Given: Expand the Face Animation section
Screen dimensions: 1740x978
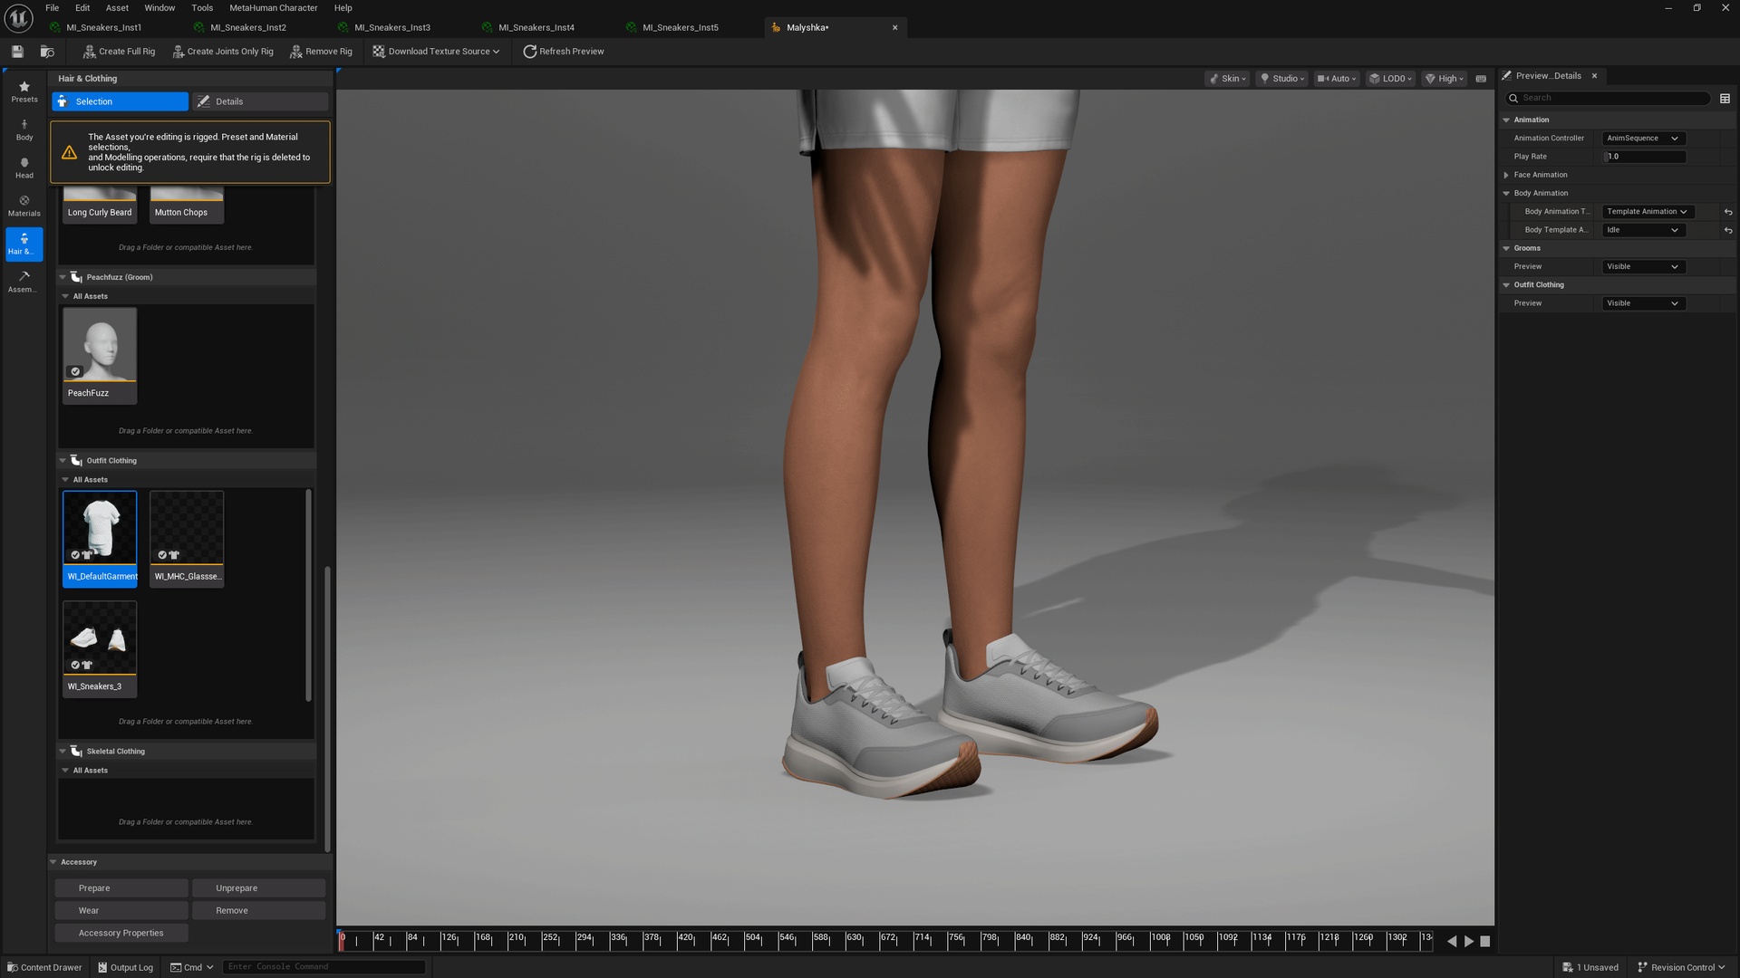Looking at the screenshot, I should point(1506,175).
